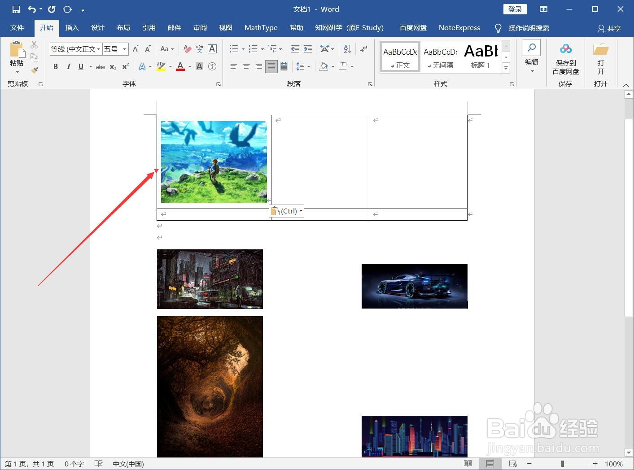
Task: Clear all formatting with eraser icon
Action: (x=188, y=49)
